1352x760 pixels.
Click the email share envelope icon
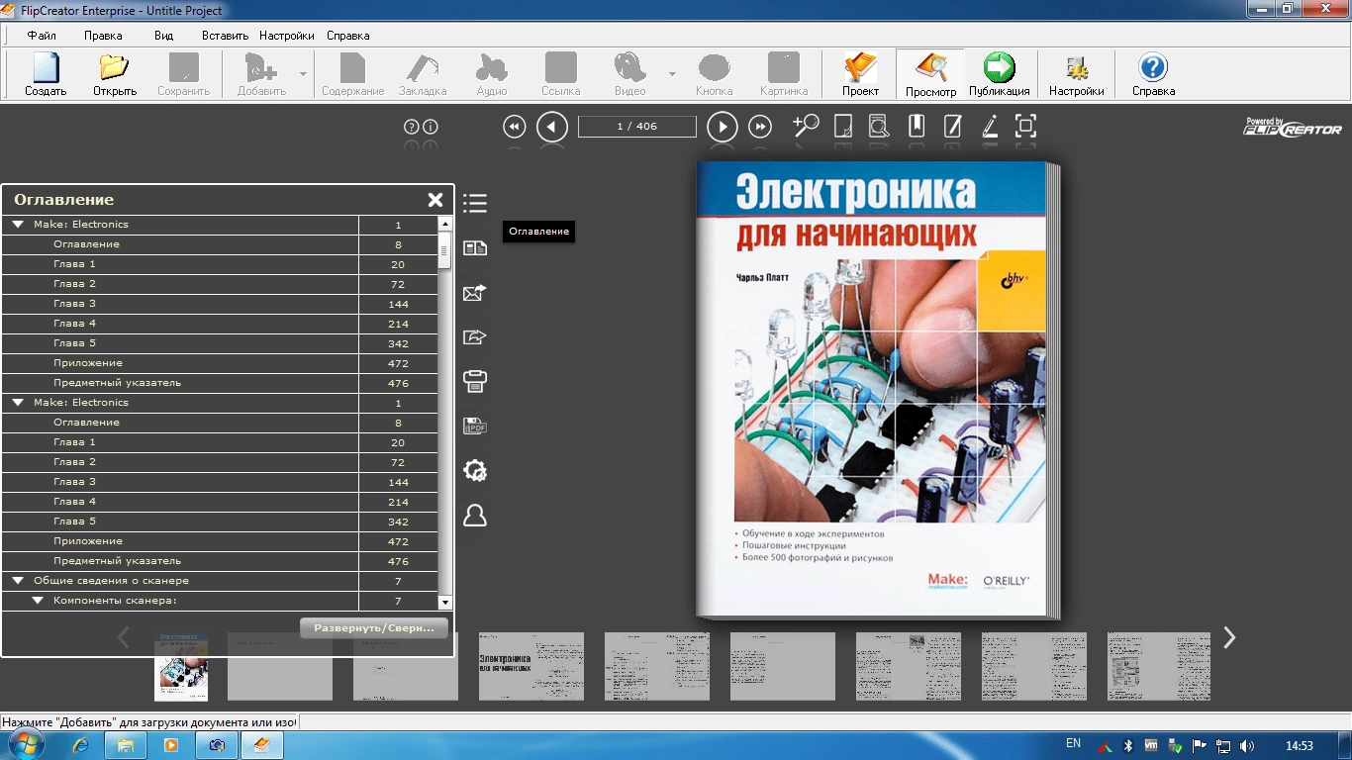[x=475, y=293]
